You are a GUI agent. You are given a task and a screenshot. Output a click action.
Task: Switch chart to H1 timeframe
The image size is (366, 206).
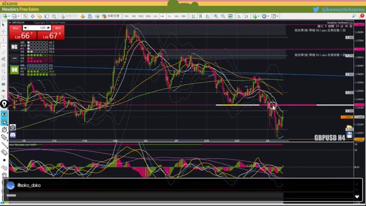click(x=155, y=16)
